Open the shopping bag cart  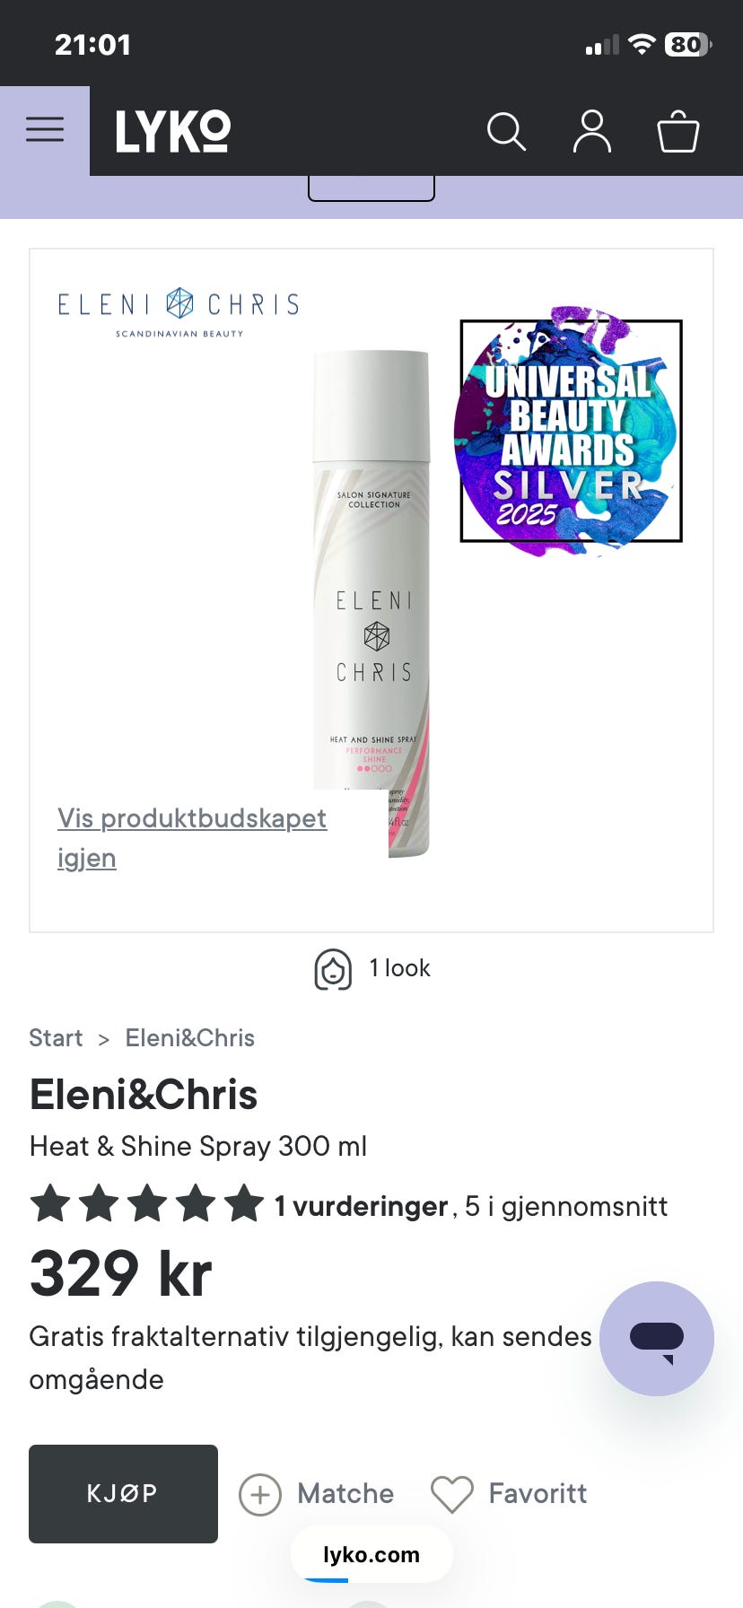(677, 132)
